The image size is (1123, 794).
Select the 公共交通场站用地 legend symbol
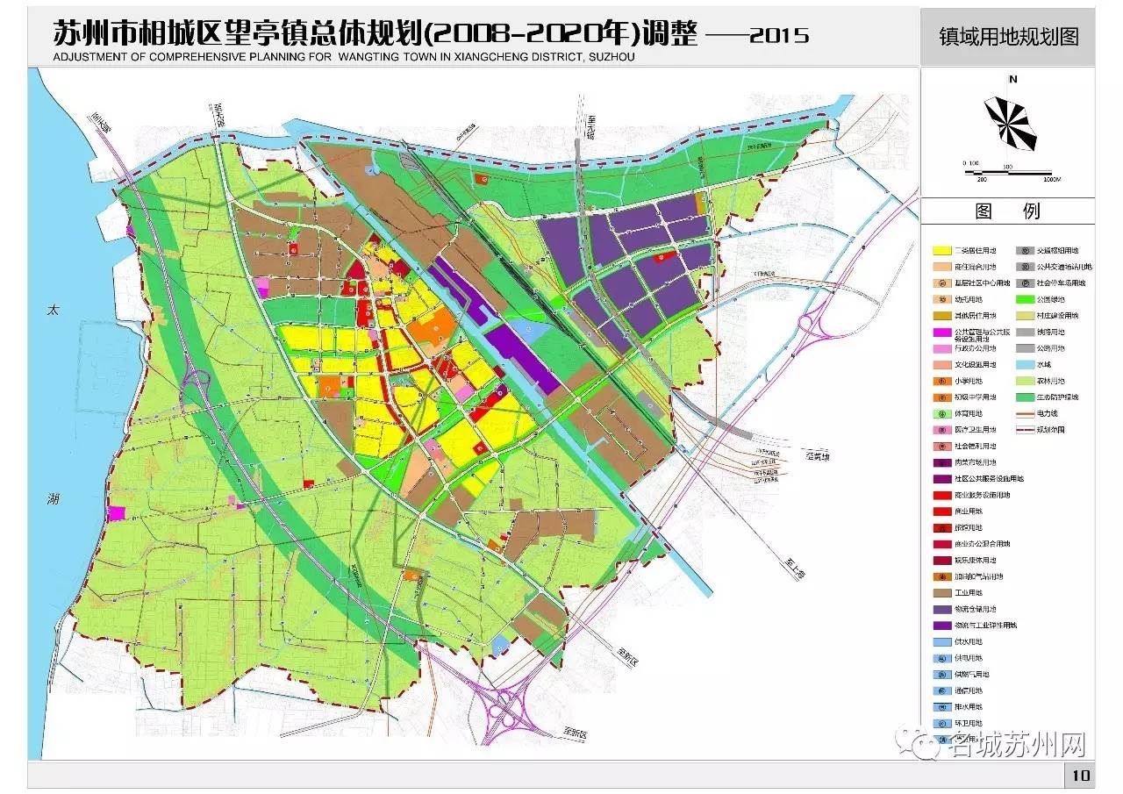[1025, 267]
